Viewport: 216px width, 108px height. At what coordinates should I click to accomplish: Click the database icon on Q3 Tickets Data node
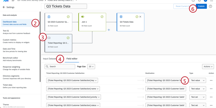pos(121,17)
